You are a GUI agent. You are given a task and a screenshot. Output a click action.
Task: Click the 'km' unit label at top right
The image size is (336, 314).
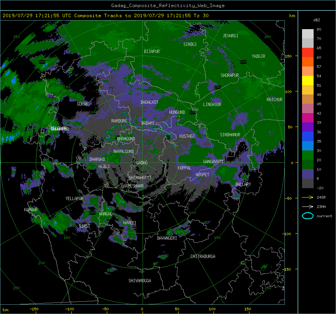pos(292,16)
